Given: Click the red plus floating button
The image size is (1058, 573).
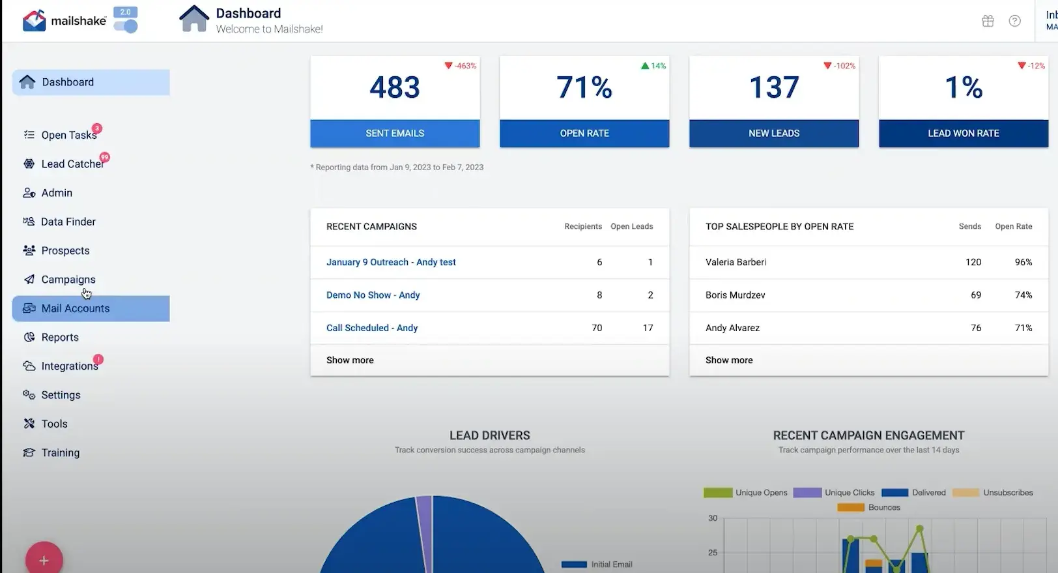Looking at the screenshot, I should coord(44,560).
